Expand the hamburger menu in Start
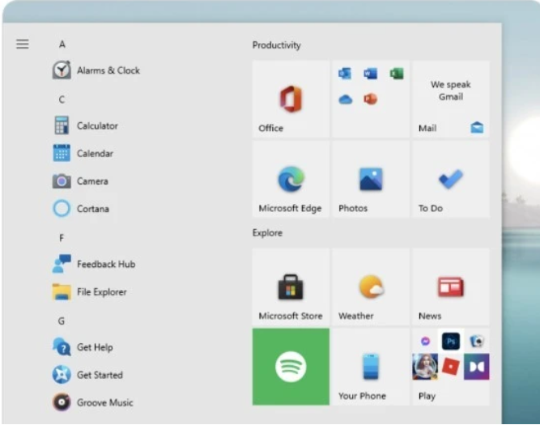Viewport: 540px width, 425px height. point(23,45)
